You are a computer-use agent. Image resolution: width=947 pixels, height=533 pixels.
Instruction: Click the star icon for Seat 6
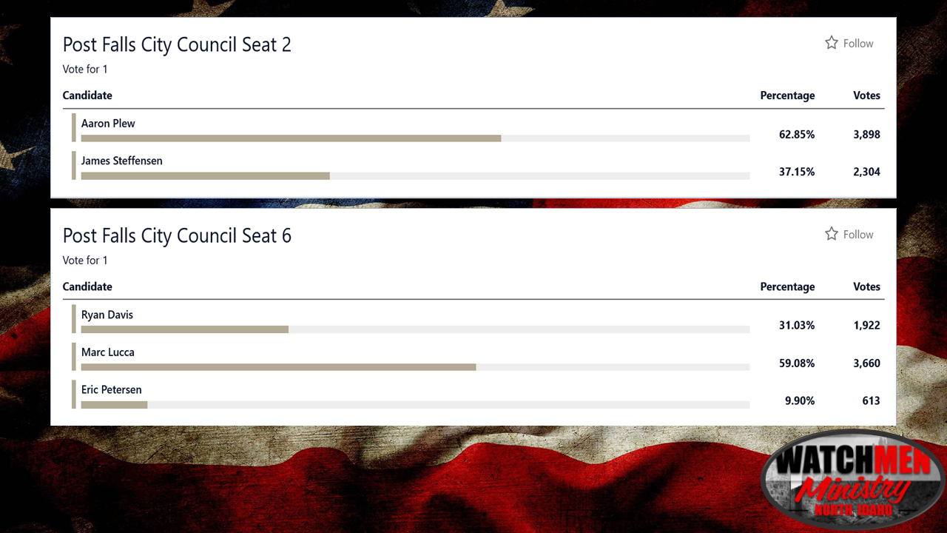click(832, 234)
